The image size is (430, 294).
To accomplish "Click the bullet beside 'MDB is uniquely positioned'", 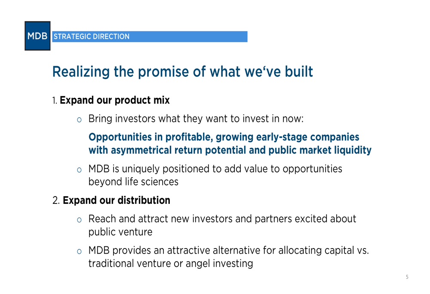I will (x=79, y=170).
